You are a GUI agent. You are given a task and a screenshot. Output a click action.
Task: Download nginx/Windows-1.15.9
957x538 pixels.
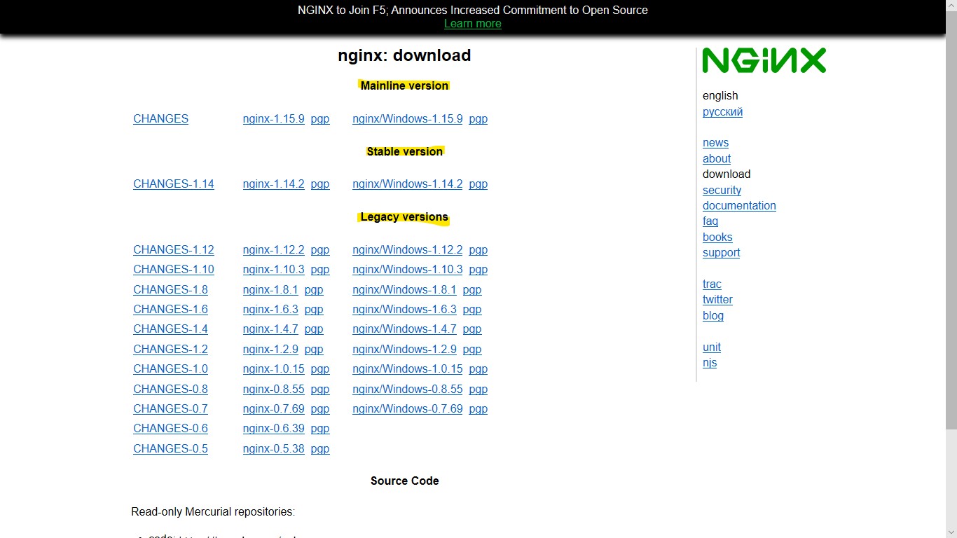[408, 119]
